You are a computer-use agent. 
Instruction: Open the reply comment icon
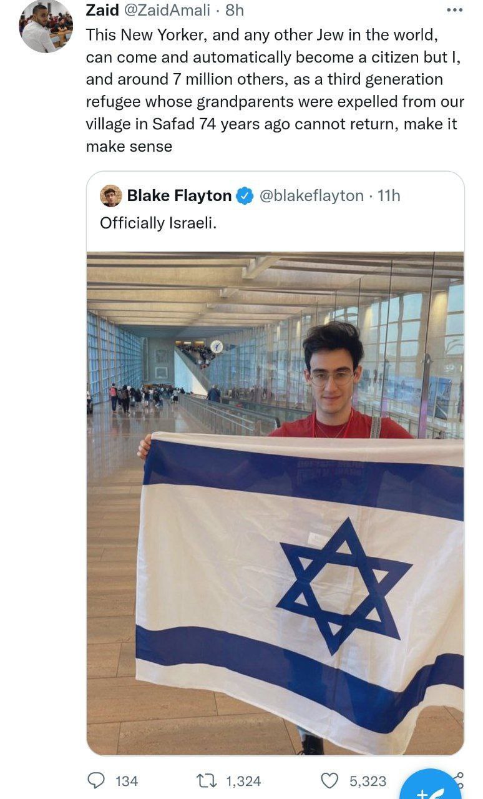(97, 780)
